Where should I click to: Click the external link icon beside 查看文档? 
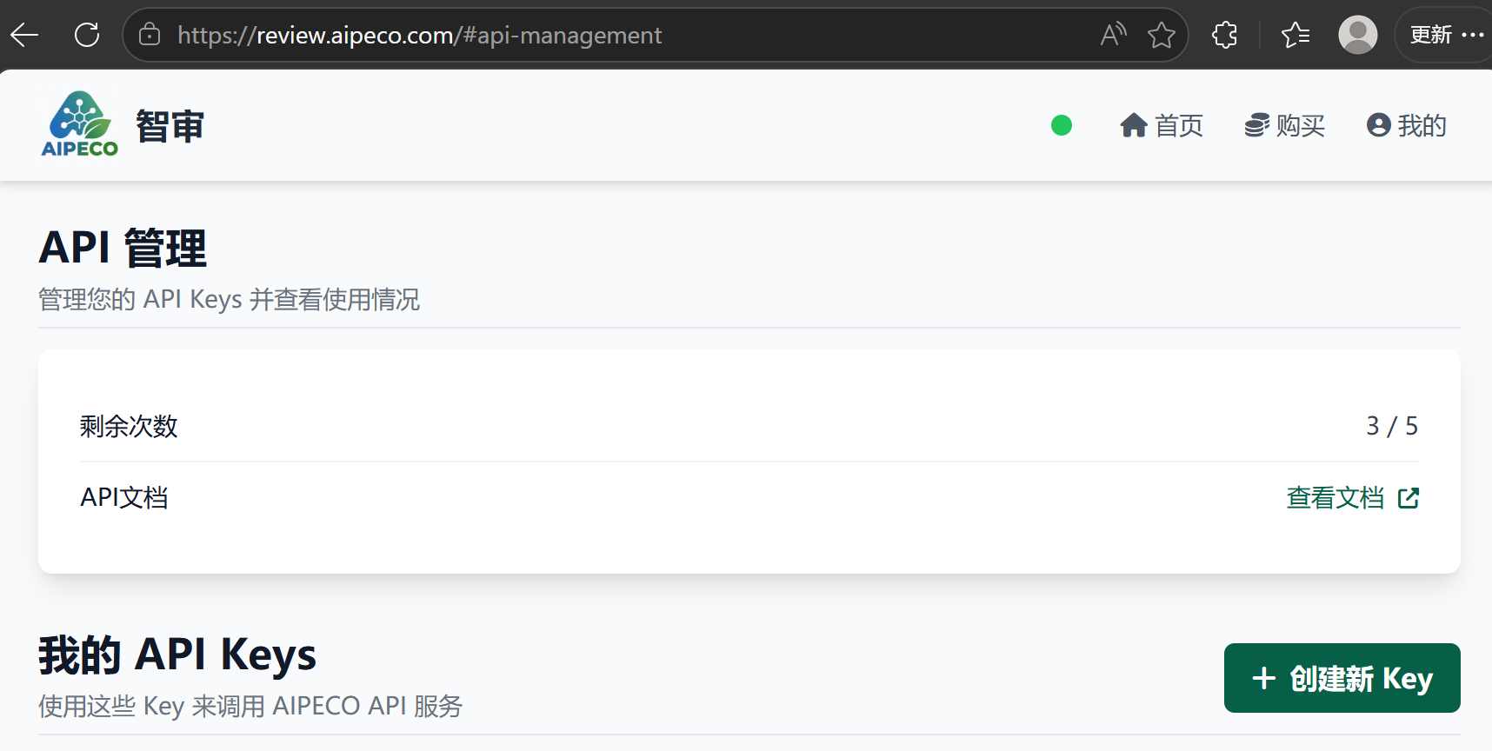click(x=1409, y=498)
